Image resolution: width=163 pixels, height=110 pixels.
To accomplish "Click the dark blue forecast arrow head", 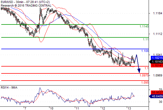I will pos(139,71).
